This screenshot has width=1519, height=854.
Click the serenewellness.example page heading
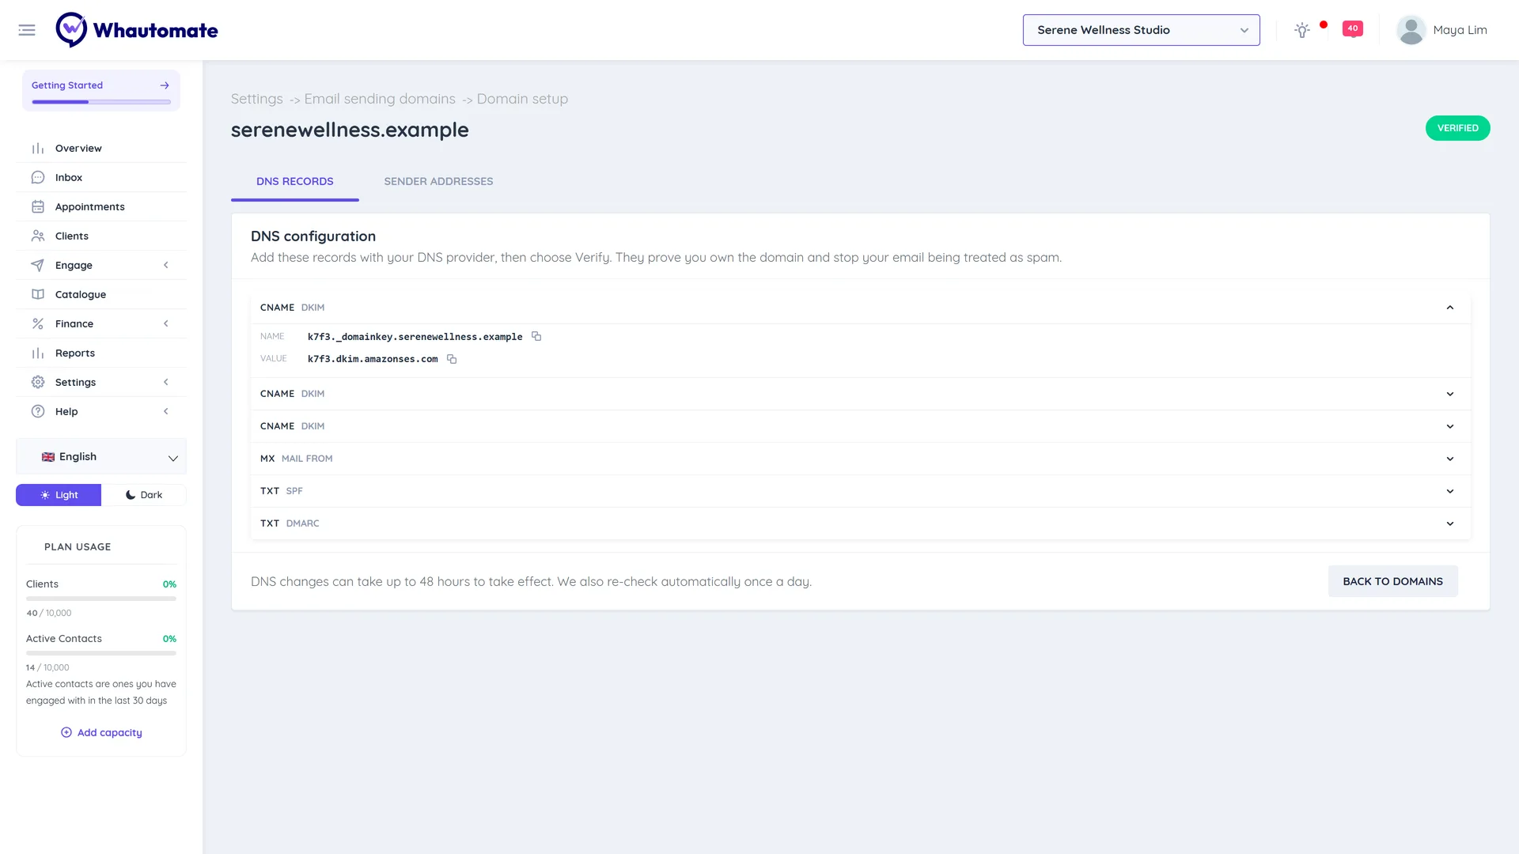coord(350,130)
